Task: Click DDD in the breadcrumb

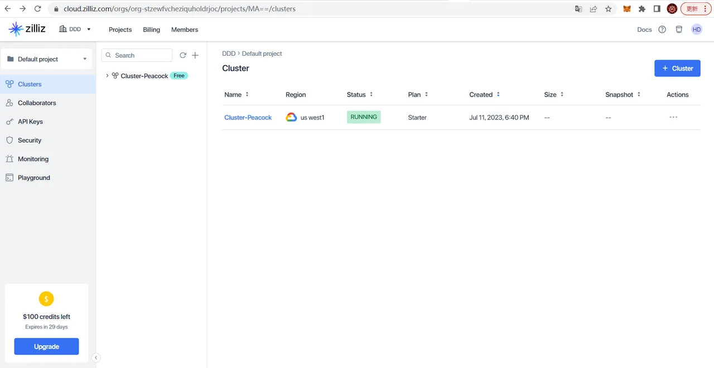Action: click(x=229, y=54)
